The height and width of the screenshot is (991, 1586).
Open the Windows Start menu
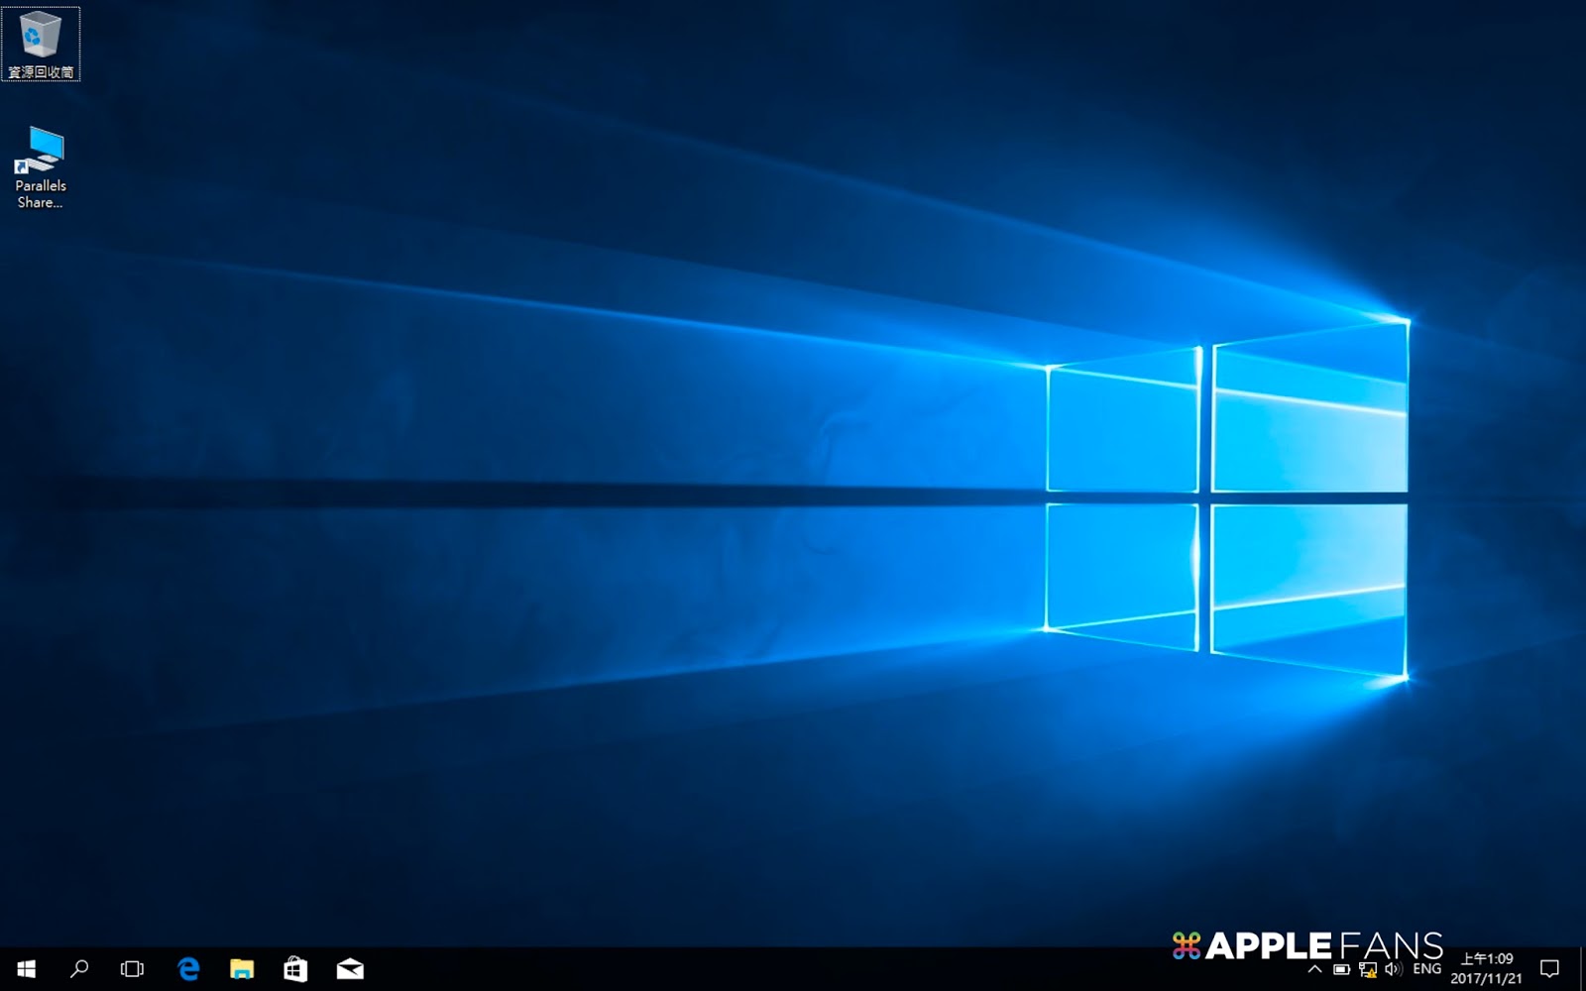pos(27,968)
